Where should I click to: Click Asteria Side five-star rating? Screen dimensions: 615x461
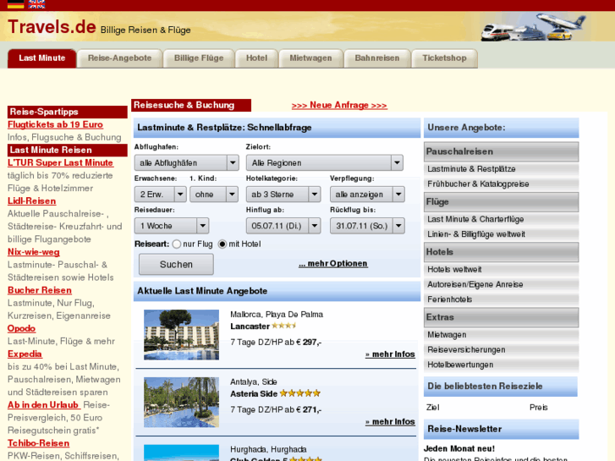[300, 393]
